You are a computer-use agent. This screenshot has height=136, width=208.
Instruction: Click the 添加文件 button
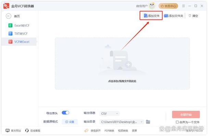[x=151, y=16]
